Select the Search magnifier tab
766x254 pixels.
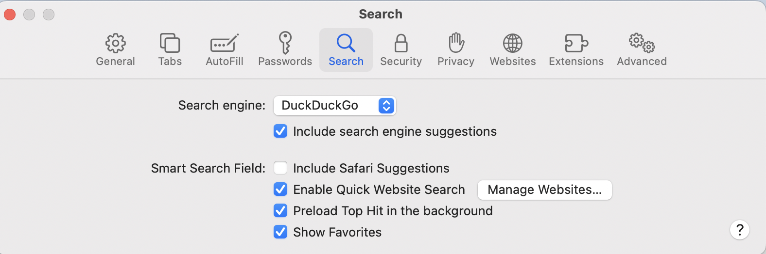[x=346, y=49]
